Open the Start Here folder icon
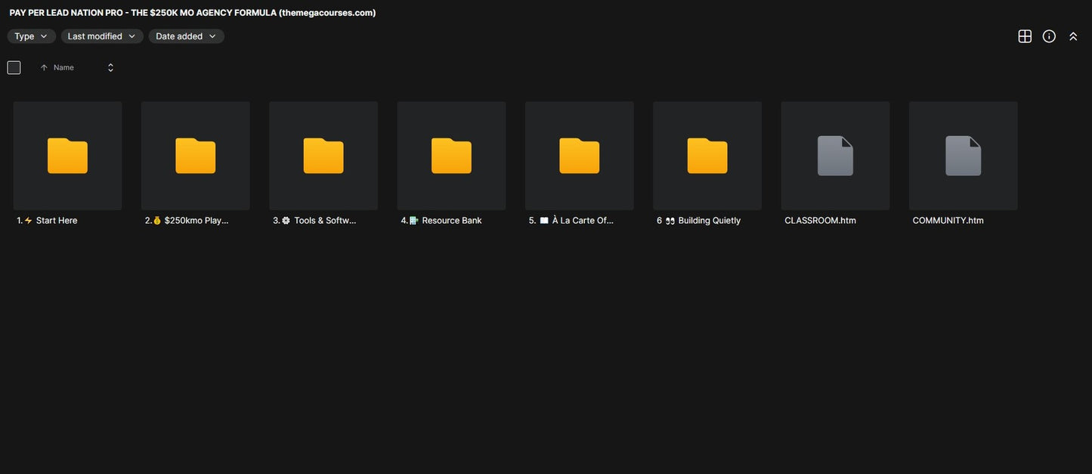Screen dimensions: 1092x474 point(67,156)
